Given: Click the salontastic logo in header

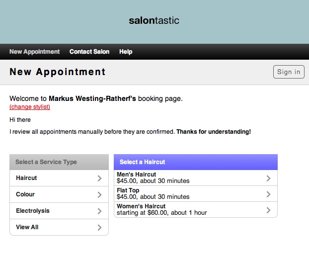Looking at the screenshot, I should tap(154, 20).
